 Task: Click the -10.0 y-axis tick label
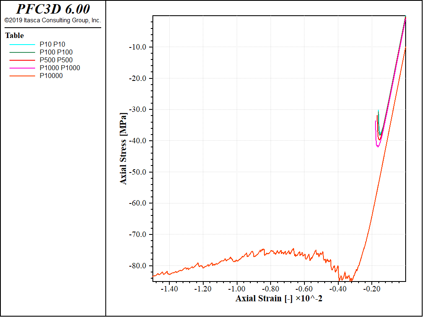click(138, 47)
